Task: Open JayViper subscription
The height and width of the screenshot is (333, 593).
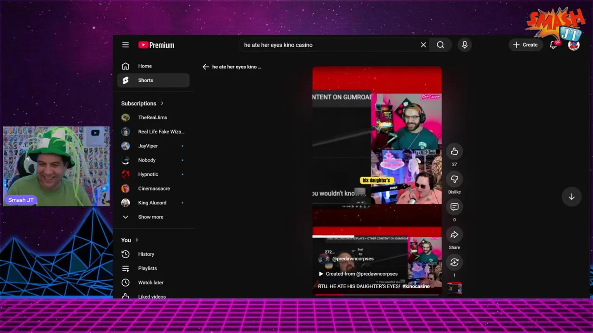Action: coord(153,146)
